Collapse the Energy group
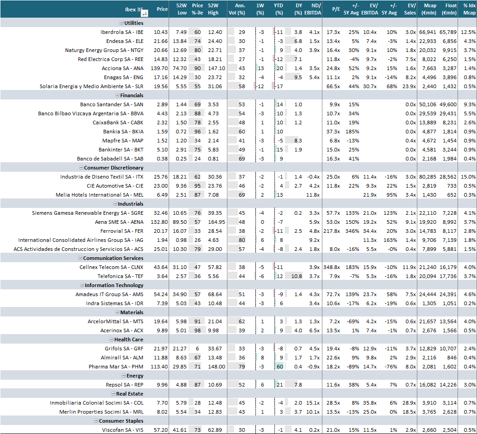Screen dimensions: 477x434 (x=123, y=376)
